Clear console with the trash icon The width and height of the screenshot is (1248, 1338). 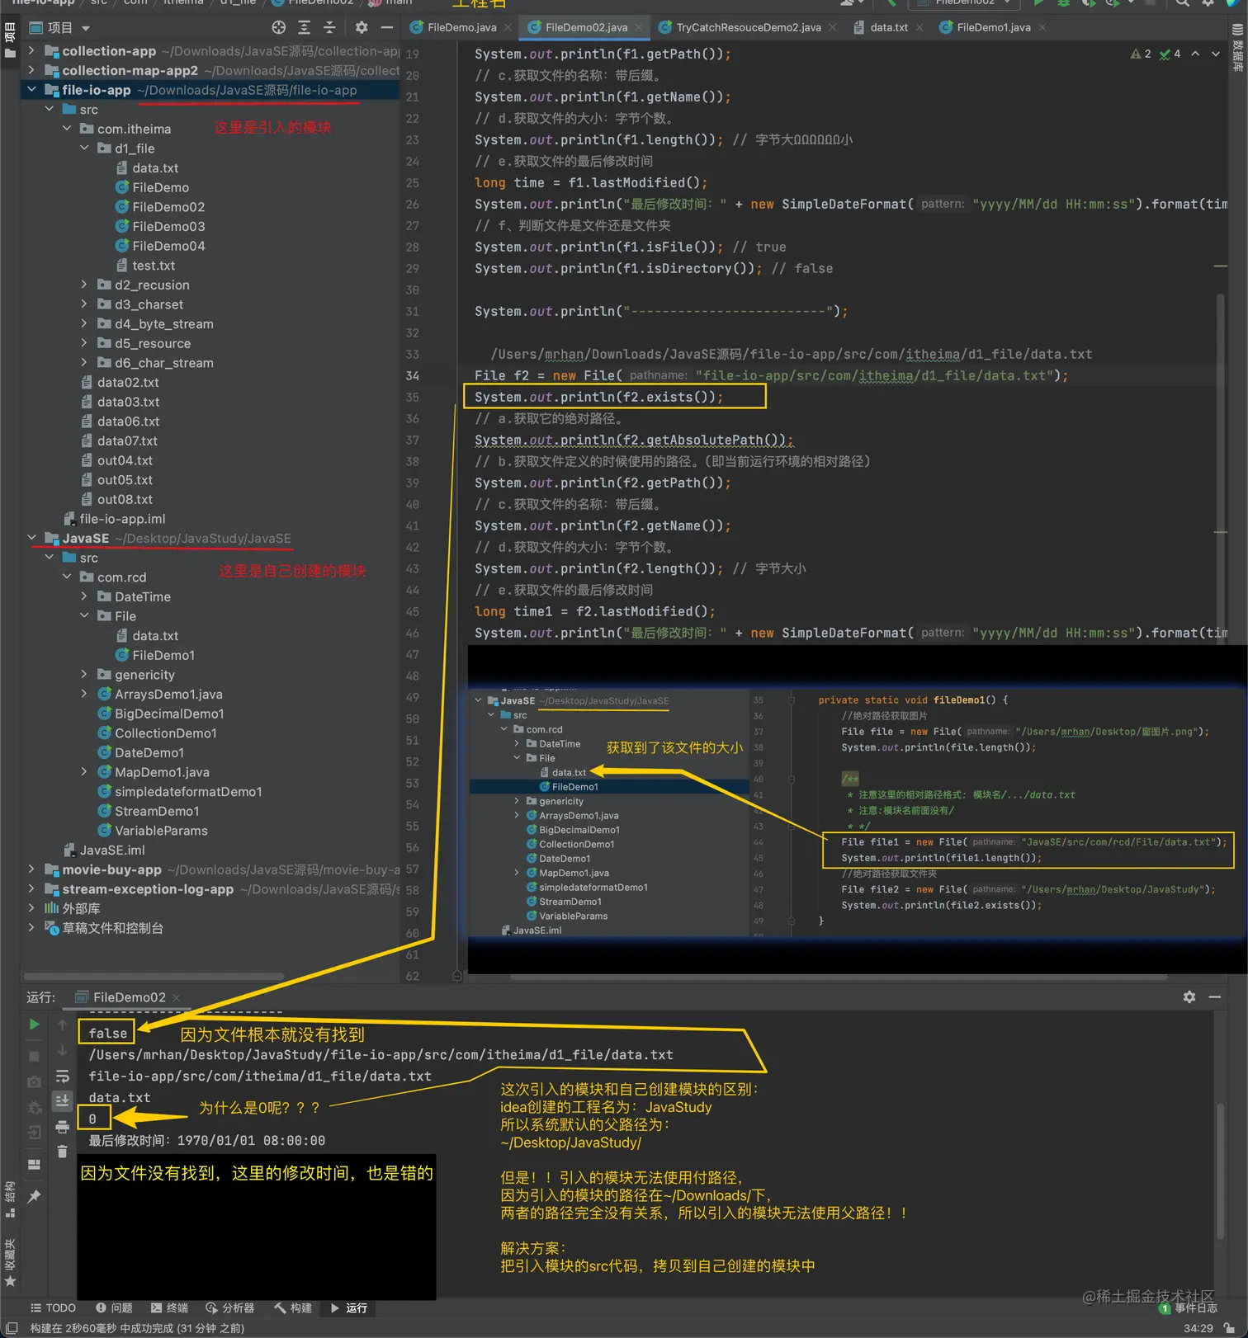(x=62, y=1152)
